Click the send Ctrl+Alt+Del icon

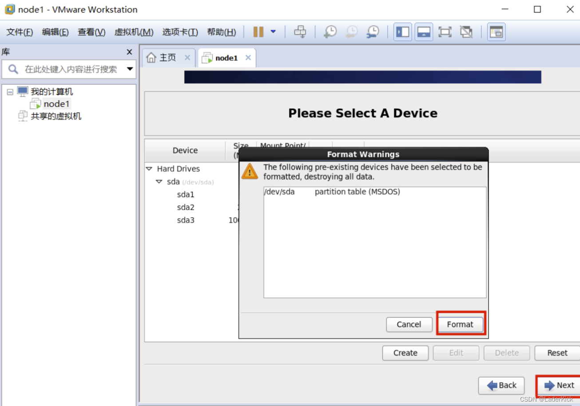coord(301,32)
